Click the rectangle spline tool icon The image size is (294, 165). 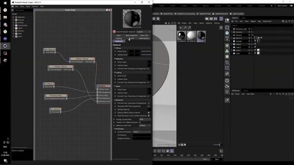coord(227,27)
